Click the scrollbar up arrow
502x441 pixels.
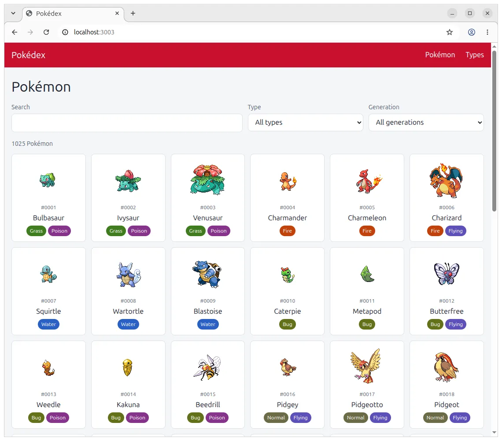point(495,46)
